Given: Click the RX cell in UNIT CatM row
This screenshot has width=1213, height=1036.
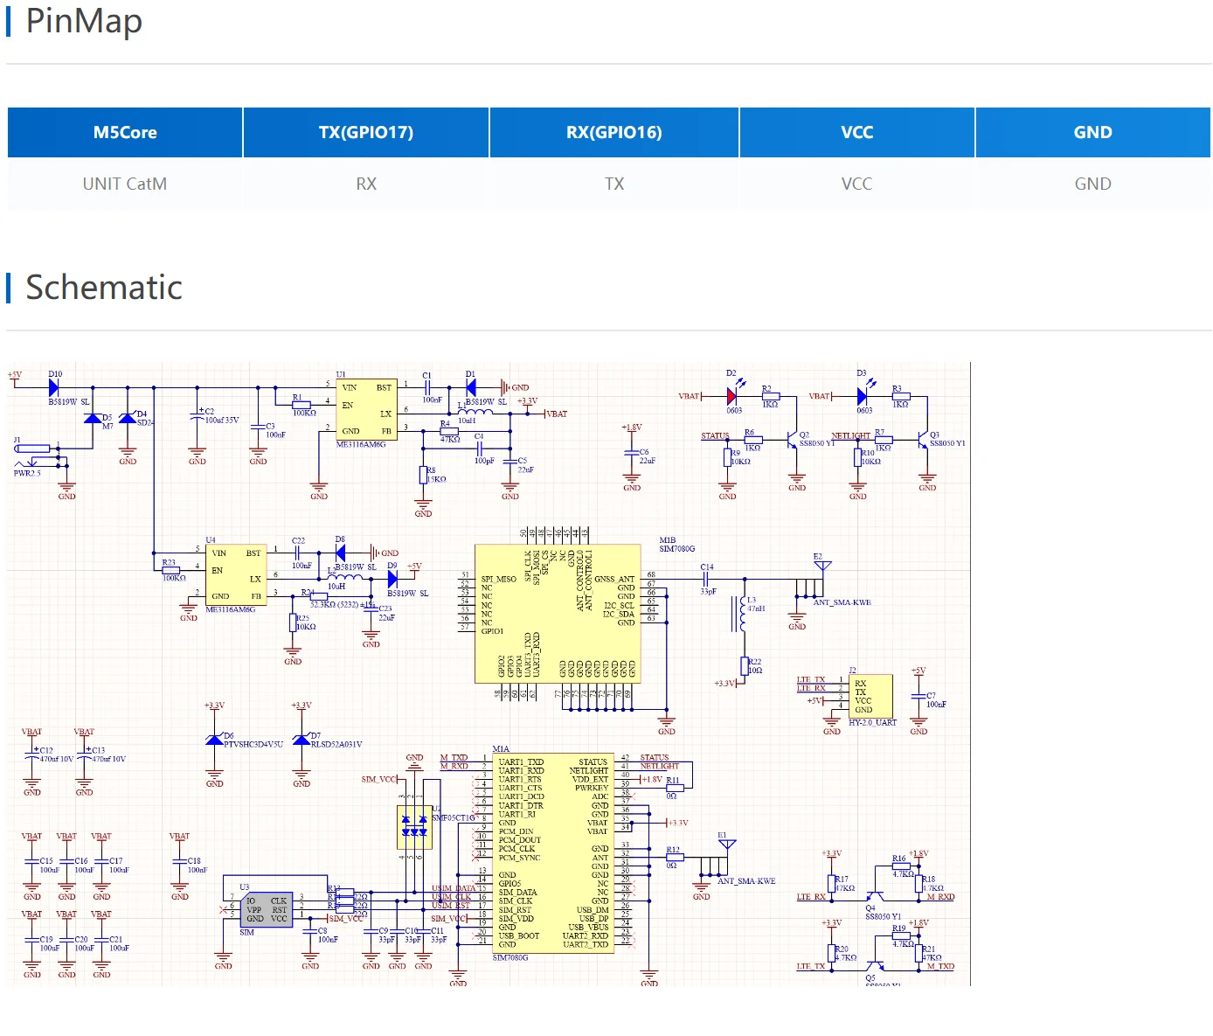Looking at the screenshot, I should coord(366,184).
